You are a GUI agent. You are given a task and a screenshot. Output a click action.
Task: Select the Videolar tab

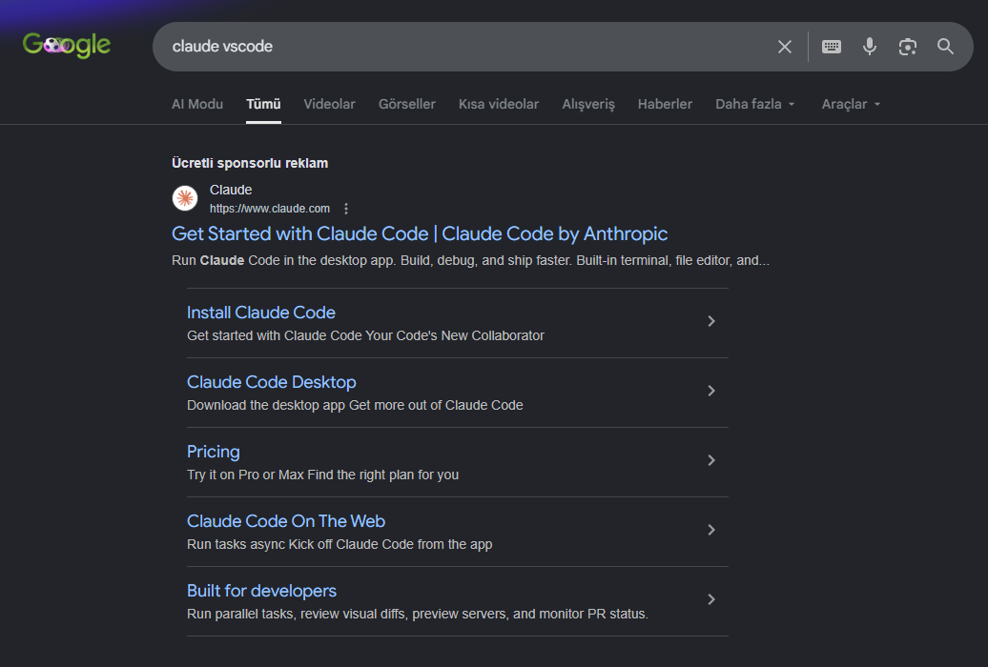(x=330, y=104)
